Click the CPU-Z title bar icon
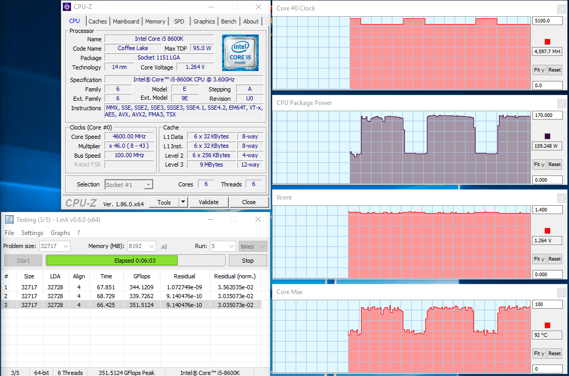The height and width of the screenshot is (376, 569). [66, 7]
